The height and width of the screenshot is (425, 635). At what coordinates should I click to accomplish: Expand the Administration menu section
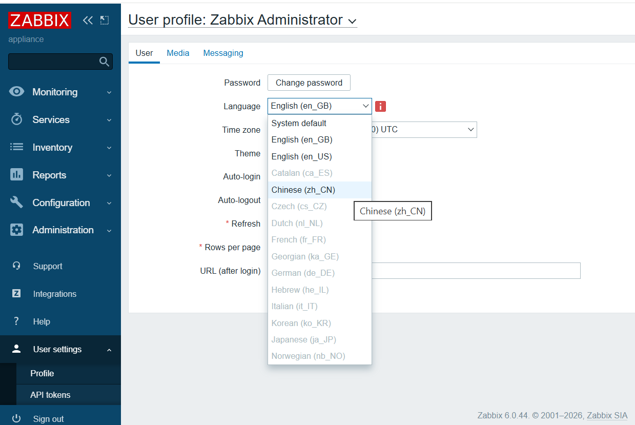click(x=63, y=230)
